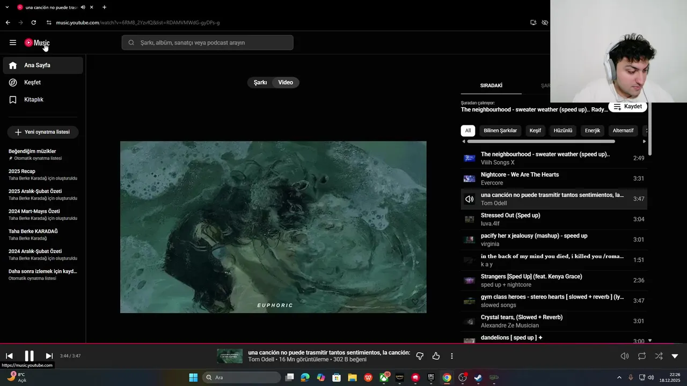Toggle shuffle mode

659,356
